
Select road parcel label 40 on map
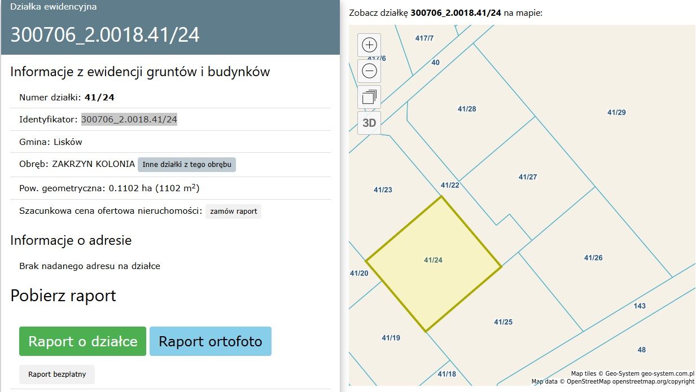pyautogui.click(x=435, y=63)
